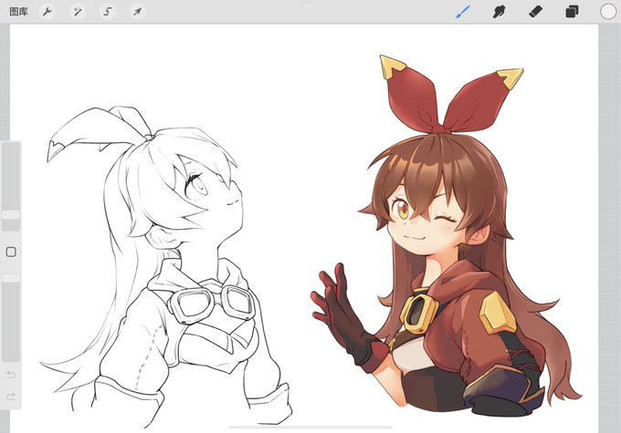Select the Brush tool
This screenshot has height=433, width=621.
tap(463, 12)
